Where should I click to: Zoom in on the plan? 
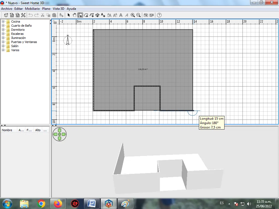point(133,15)
